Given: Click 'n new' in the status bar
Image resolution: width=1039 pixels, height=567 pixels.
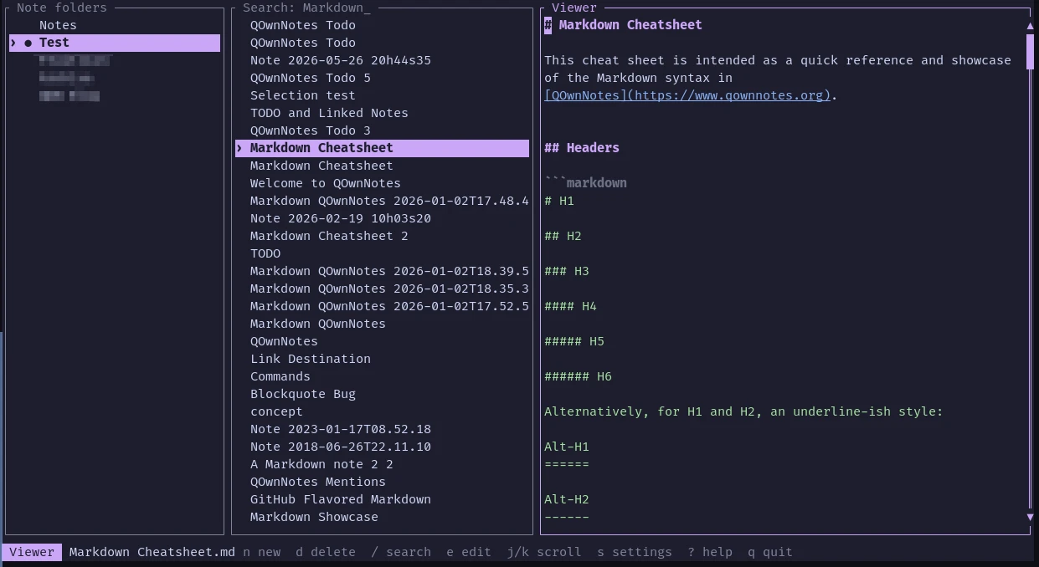Looking at the screenshot, I should coord(262,552).
